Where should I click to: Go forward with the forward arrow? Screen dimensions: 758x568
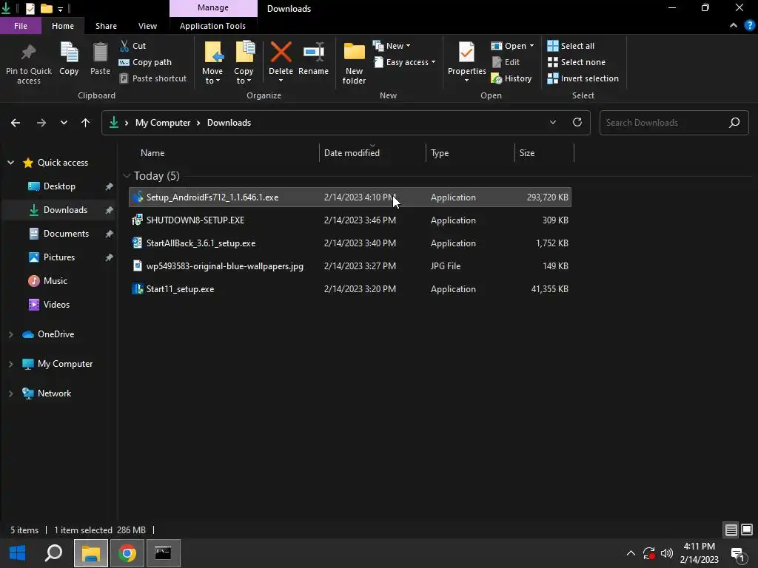pyautogui.click(x=41, y=123)
